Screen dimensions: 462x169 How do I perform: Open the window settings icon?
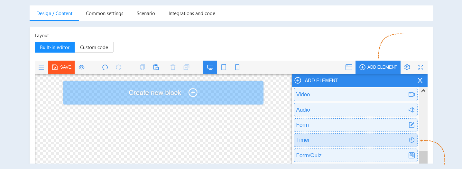349,67
